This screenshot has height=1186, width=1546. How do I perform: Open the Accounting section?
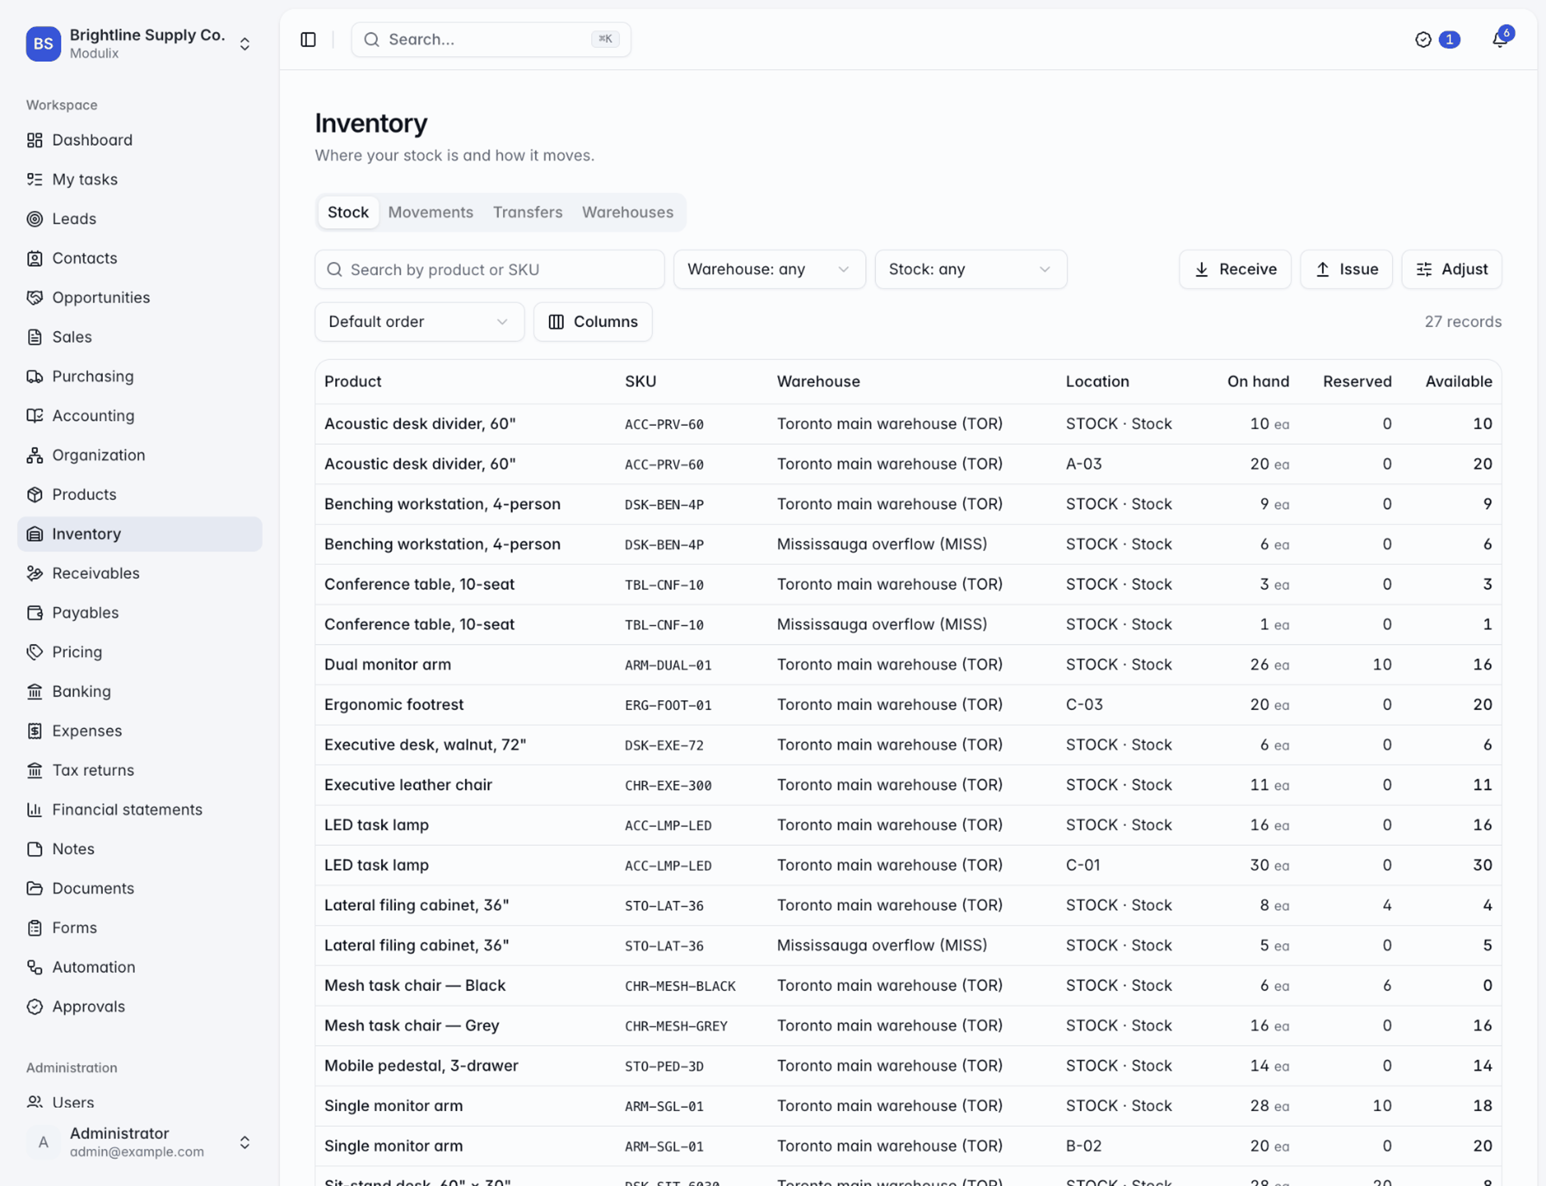click(139, 416)
